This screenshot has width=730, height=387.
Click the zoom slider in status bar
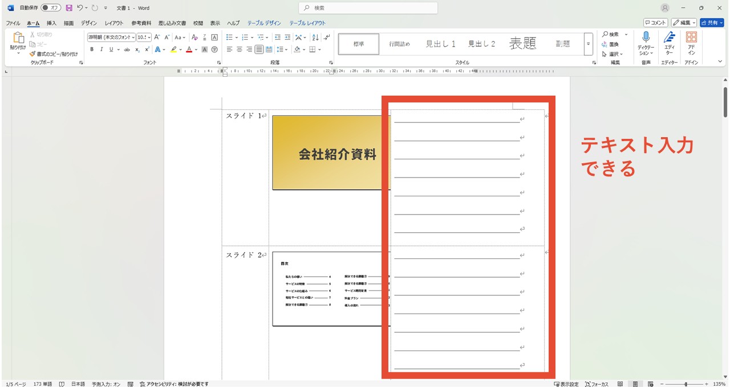tap(686, 384)
